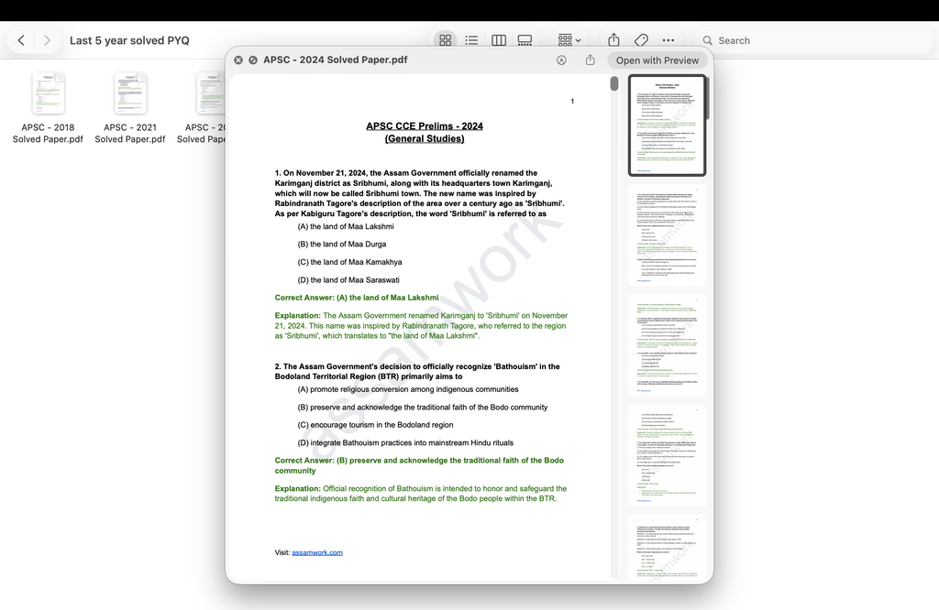Click option (D) the land of Maa Saraswati

pyautogui.click(x=348, y=280)
